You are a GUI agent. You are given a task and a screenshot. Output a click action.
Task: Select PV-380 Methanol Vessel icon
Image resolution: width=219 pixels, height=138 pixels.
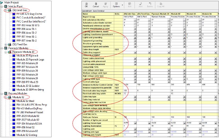click(14, 112)
